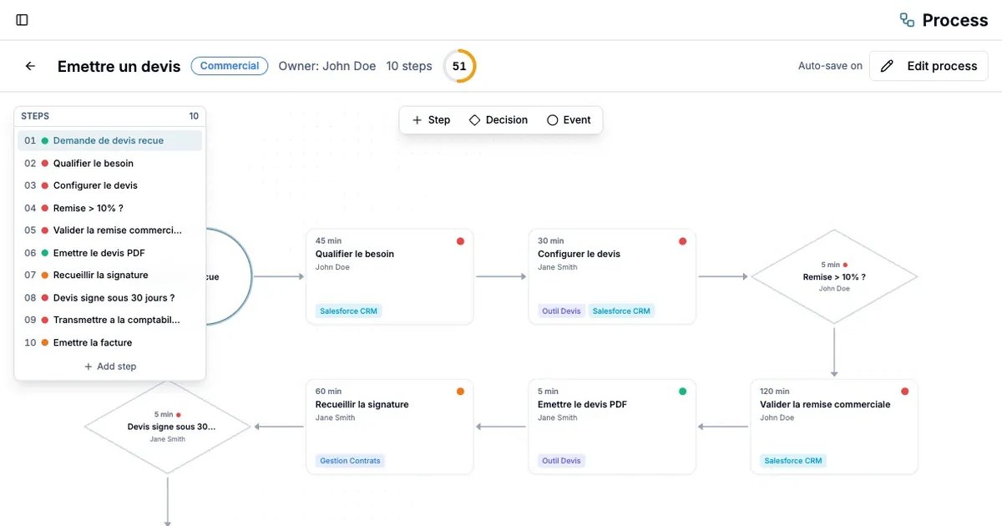This screenshot has height=526, width=1002.
Task: Select step 03 Configurer le devis in list
Action: coord(110,185)
